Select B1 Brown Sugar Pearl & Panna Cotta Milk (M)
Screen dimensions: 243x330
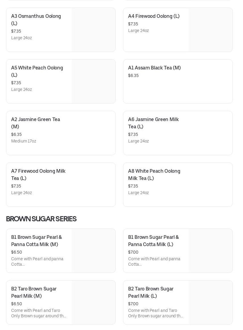(x=37, y=241)
